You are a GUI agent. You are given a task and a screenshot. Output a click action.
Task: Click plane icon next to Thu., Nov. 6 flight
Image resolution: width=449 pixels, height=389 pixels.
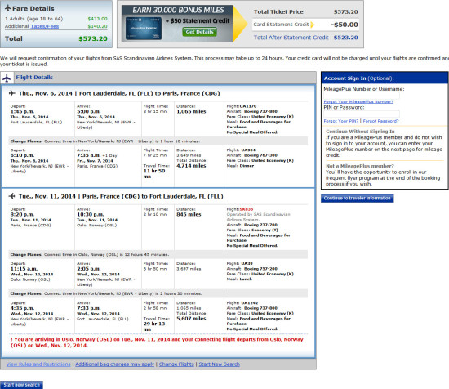[x=11, y=93]
